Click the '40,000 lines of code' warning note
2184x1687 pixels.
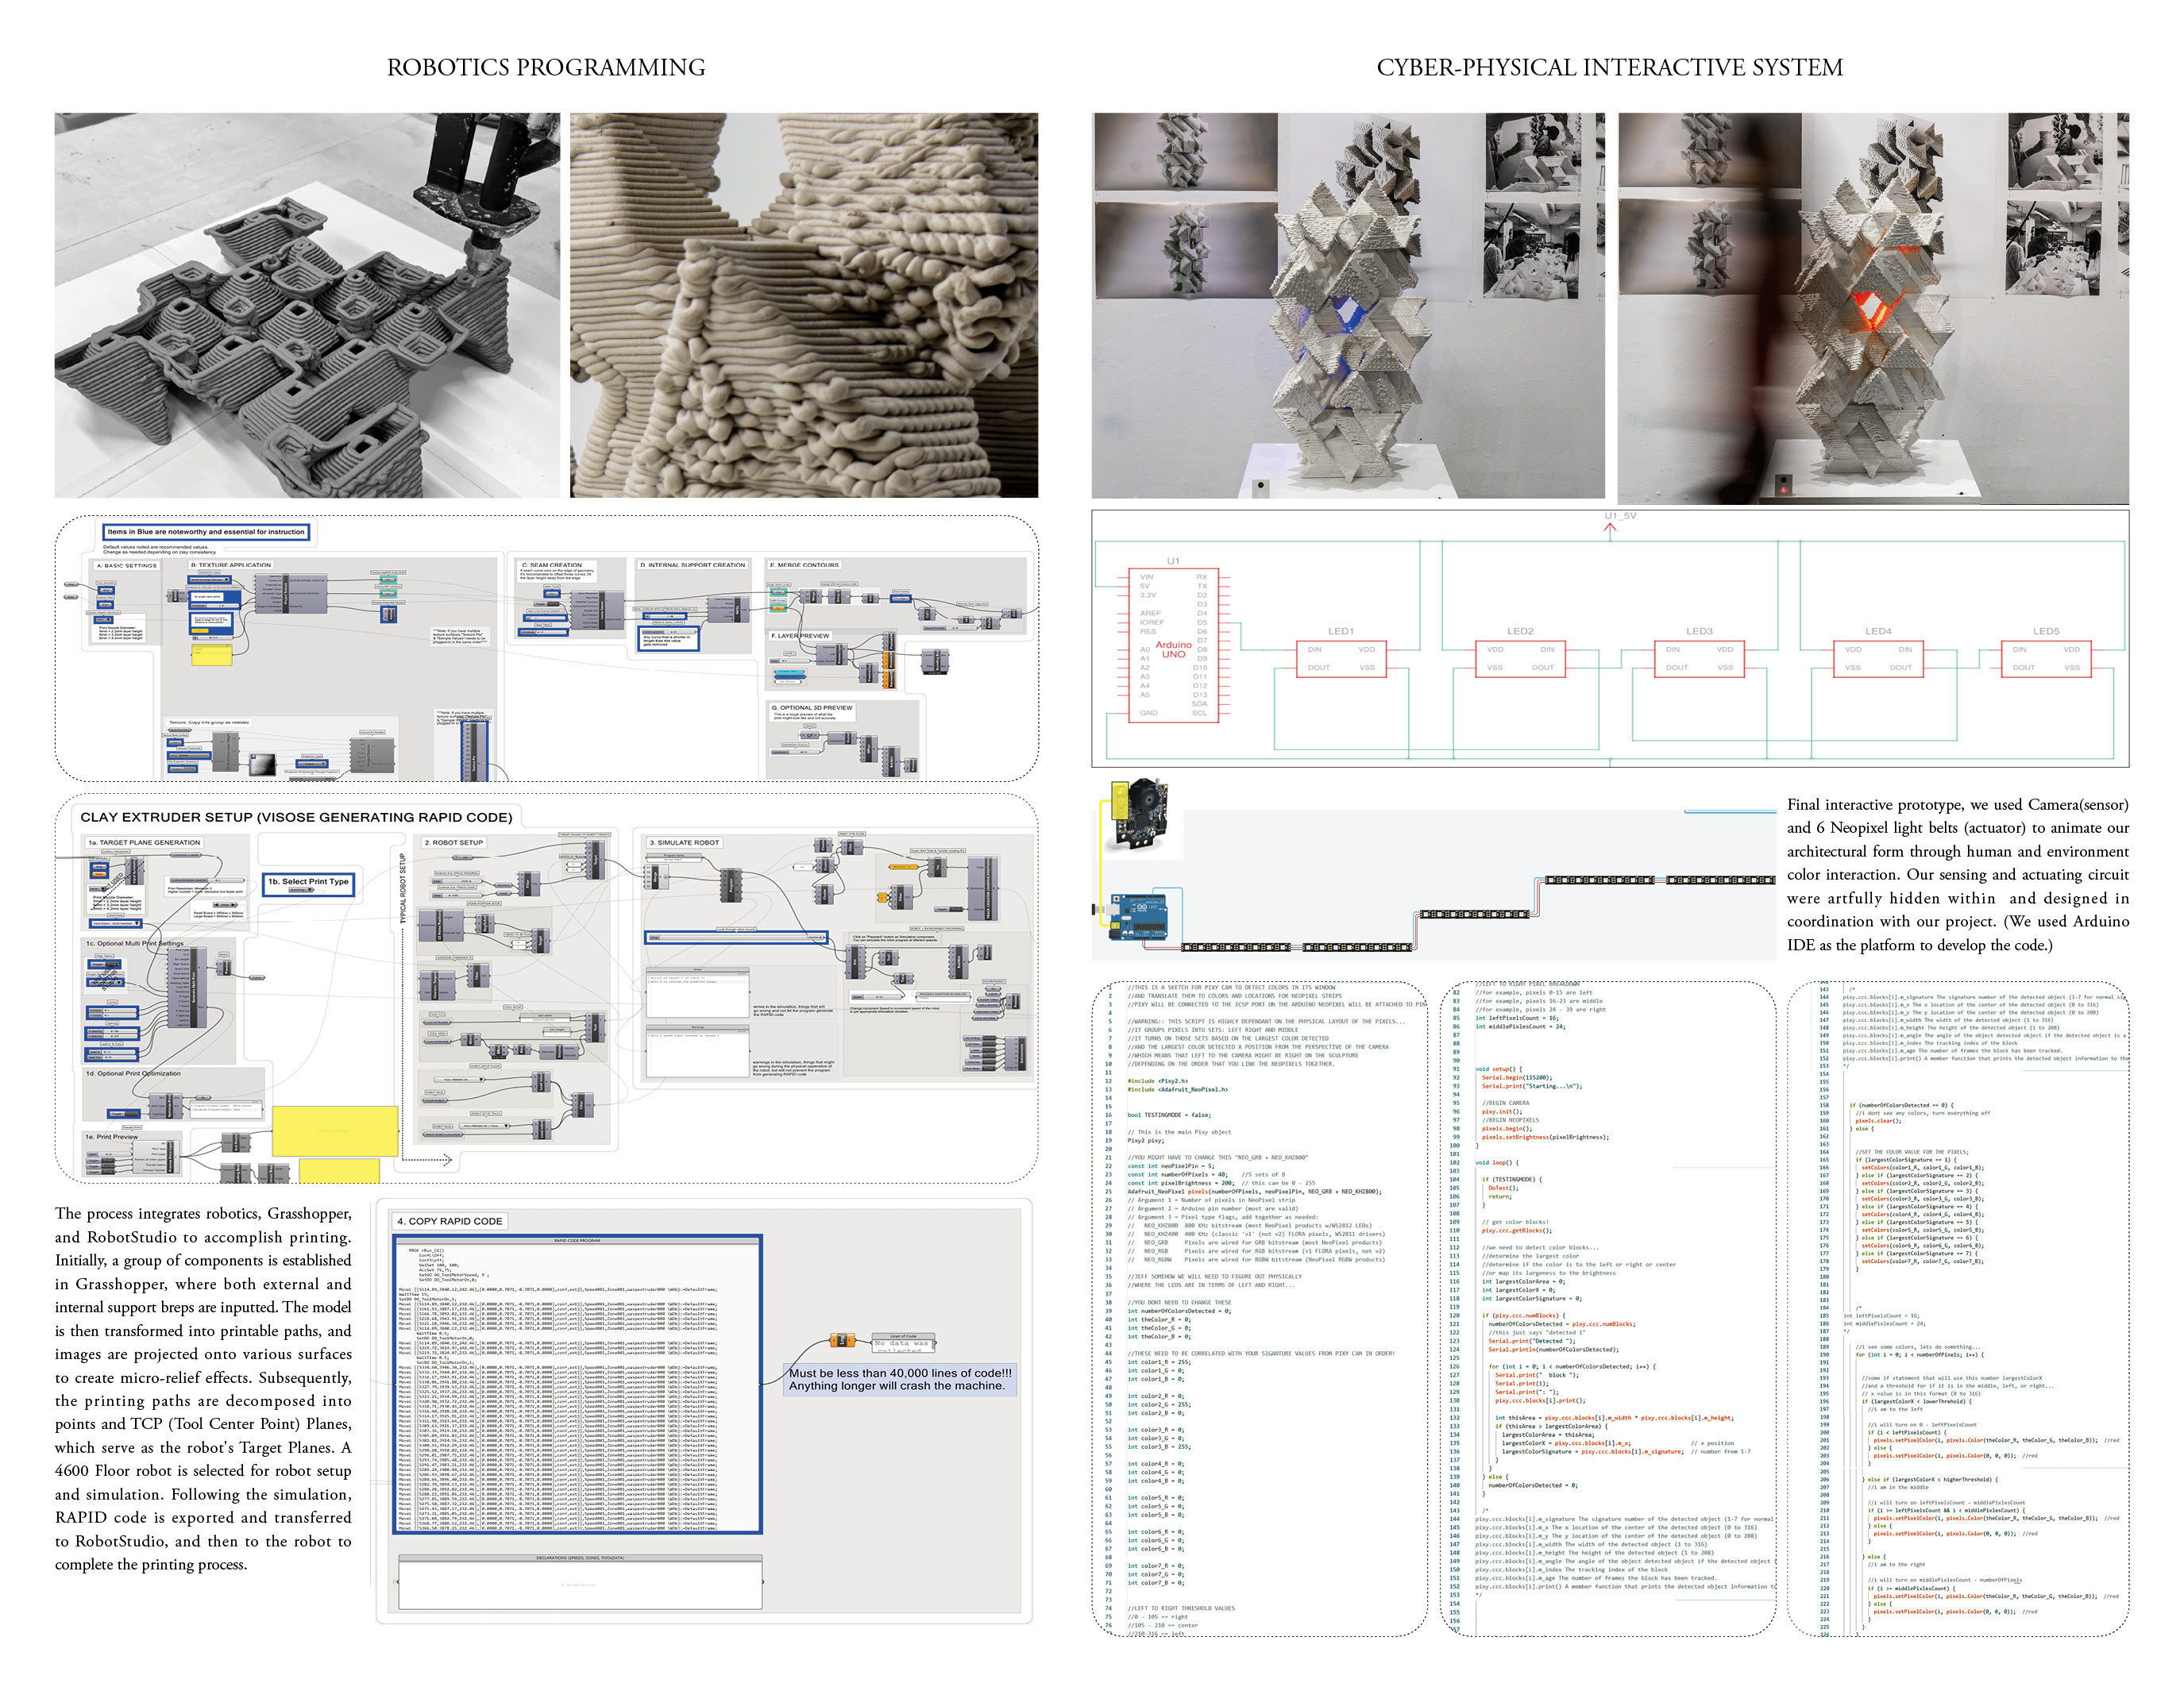pyautogui.click(x=900, y=1379)
